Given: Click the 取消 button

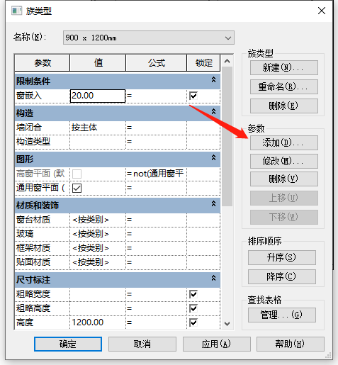Looking at the screenshot, I should [x=142, y=344].
